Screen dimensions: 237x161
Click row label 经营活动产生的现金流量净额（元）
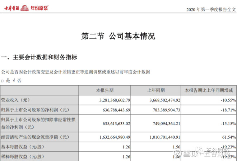click(35, 137)
